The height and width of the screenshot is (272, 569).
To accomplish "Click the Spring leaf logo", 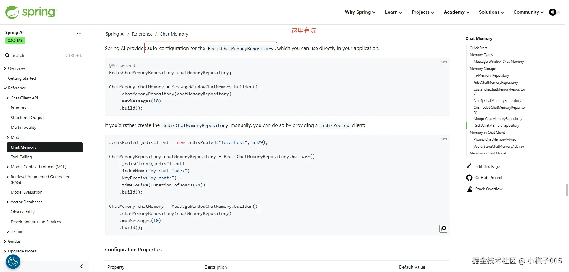I will coord(12,12).
